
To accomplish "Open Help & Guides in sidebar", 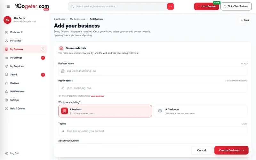I will tap(25, 108).
